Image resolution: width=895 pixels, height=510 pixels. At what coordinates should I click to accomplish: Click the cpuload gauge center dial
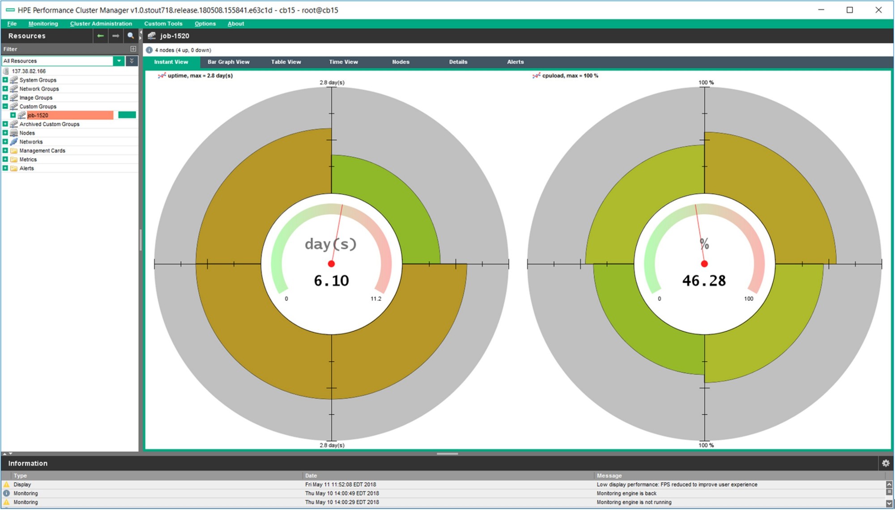click(704, 264)
